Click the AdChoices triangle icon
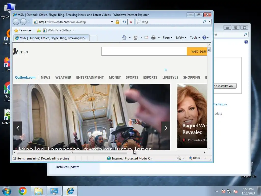This screenshot has width=261, height=196. point(166,70)
